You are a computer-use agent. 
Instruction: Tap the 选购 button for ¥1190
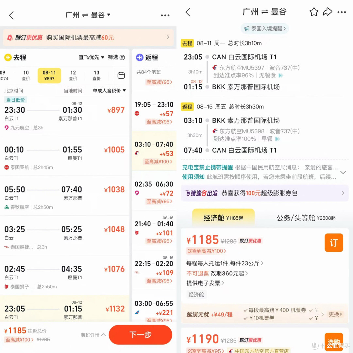pos(334,342)
